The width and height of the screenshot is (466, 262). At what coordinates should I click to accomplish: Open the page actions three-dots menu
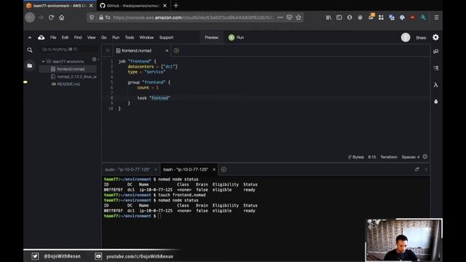pos(280,17)
